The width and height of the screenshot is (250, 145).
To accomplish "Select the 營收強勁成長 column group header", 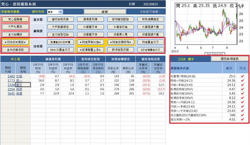I will 150,59.
